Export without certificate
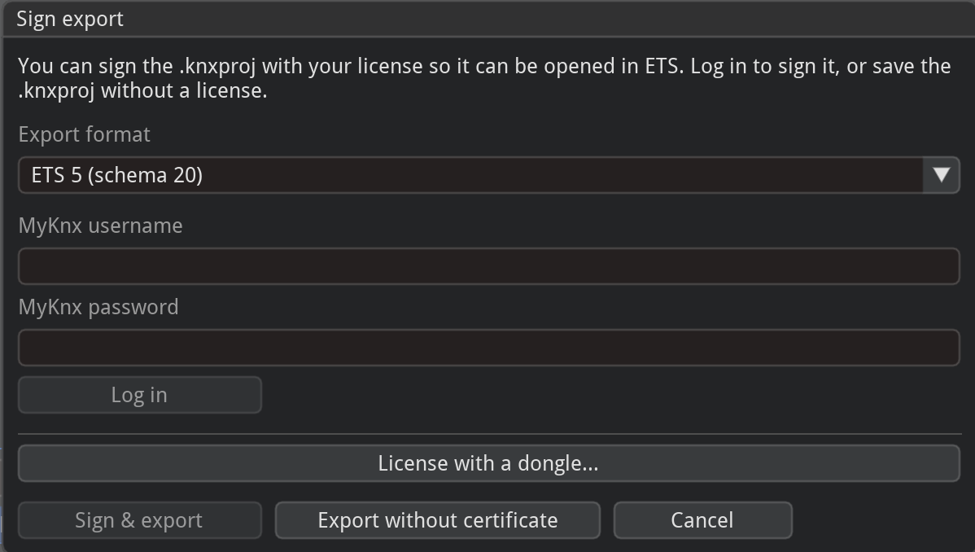 (438, 520)
